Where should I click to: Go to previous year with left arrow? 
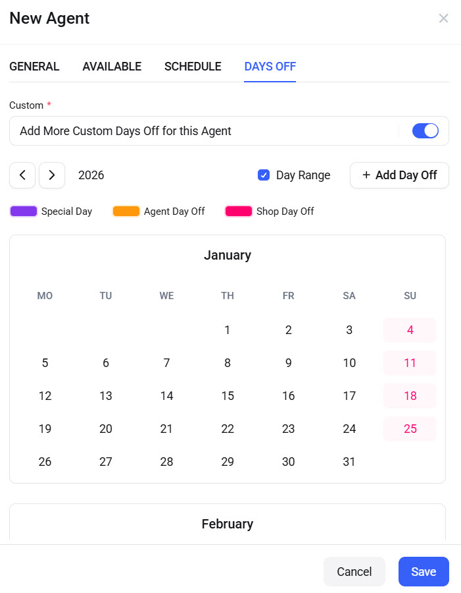(x=22, y=175)
